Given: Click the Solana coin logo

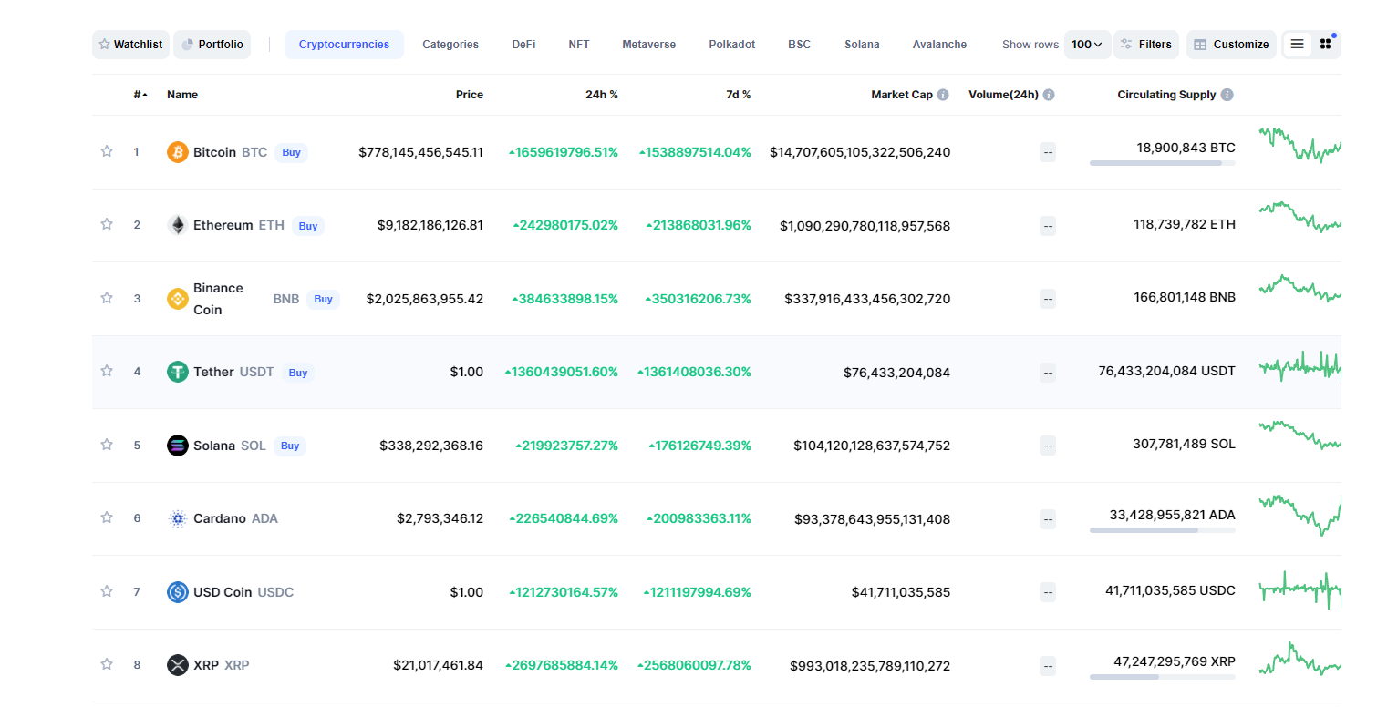Looking at the screenshot, I should coord(177,445).
